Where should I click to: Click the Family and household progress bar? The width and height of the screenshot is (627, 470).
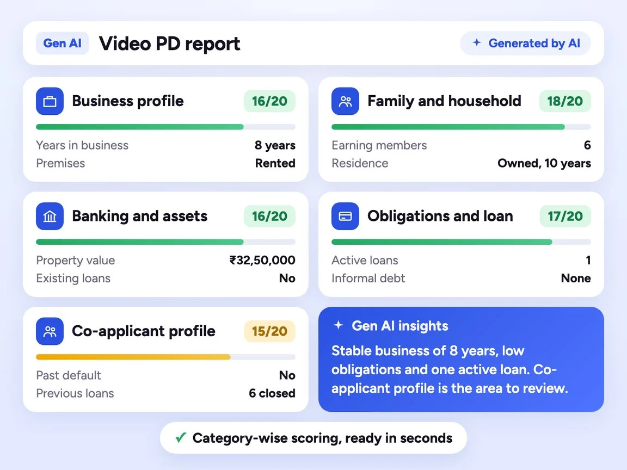click(461, 127)
